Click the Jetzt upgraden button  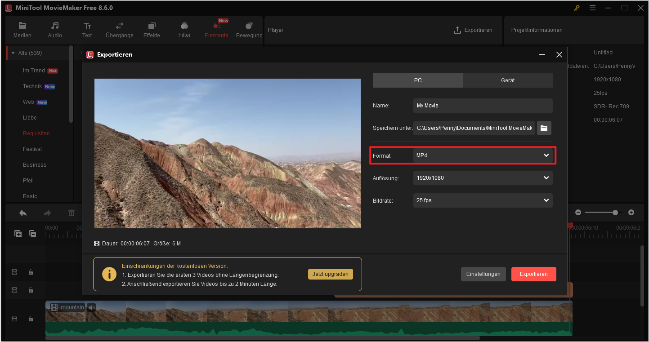click(330, 274)
